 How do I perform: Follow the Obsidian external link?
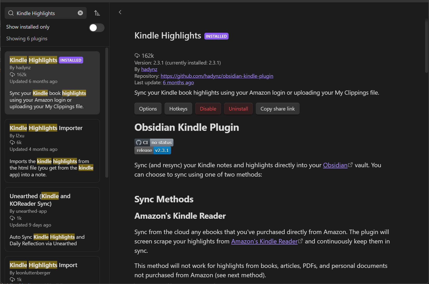click(x=338, y=165)
